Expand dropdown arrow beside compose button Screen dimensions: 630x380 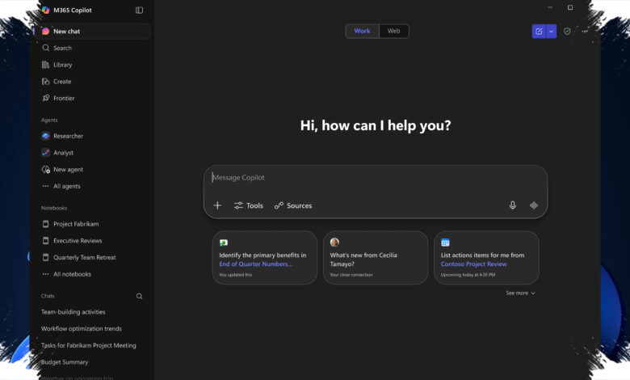pos(551,32)
